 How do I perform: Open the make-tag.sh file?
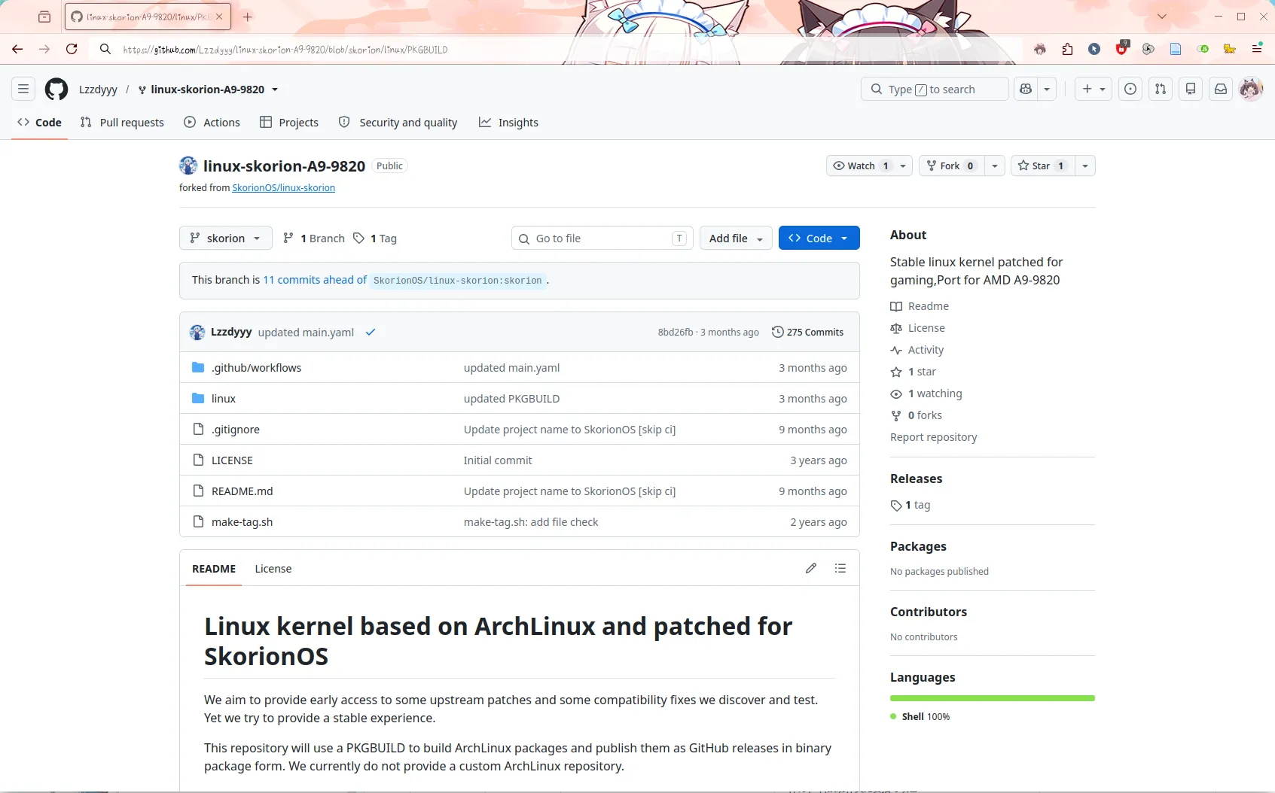coord(242,521)
